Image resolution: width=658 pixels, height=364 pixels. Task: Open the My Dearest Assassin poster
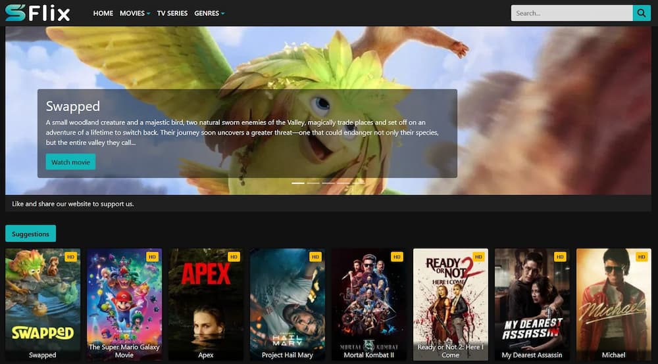click(532, 304)
